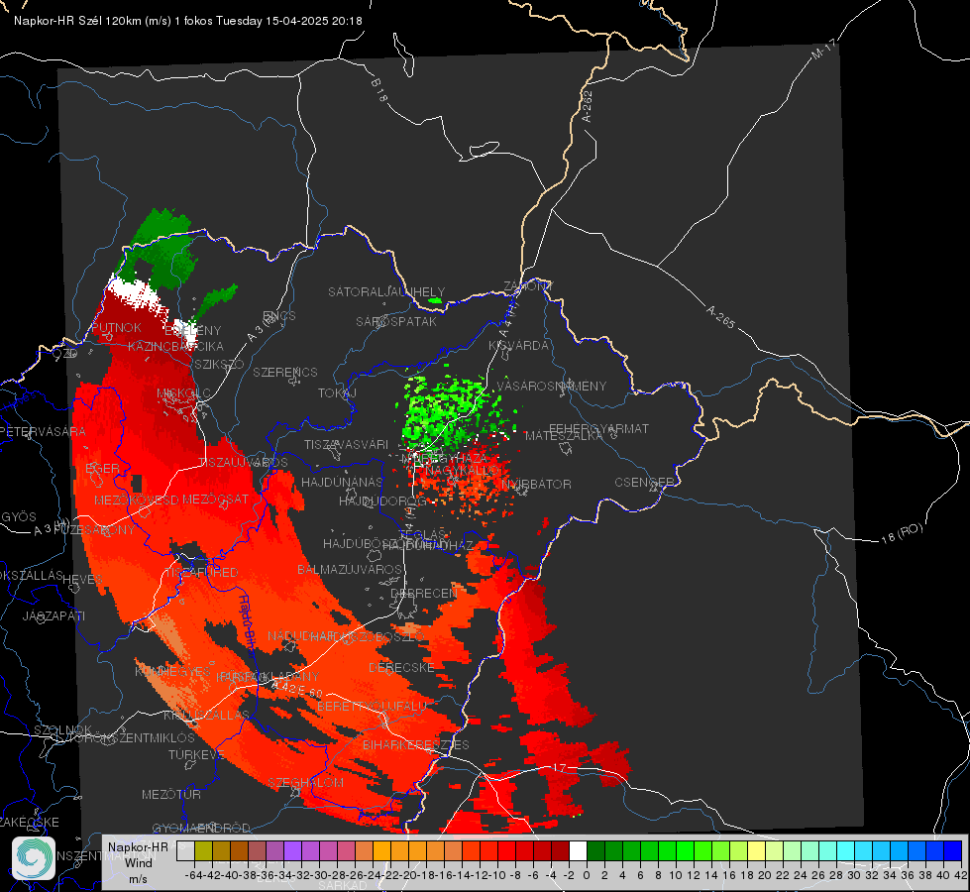
Task: Click the 'Napkor-HR Wind m/s' legend label
Action: tap(138, 862)
